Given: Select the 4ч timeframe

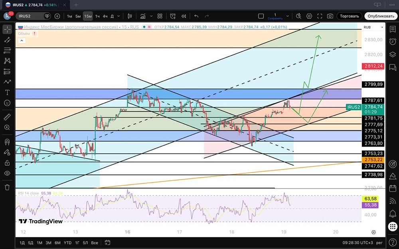Looking at the screenshot, I should [105, 16].
